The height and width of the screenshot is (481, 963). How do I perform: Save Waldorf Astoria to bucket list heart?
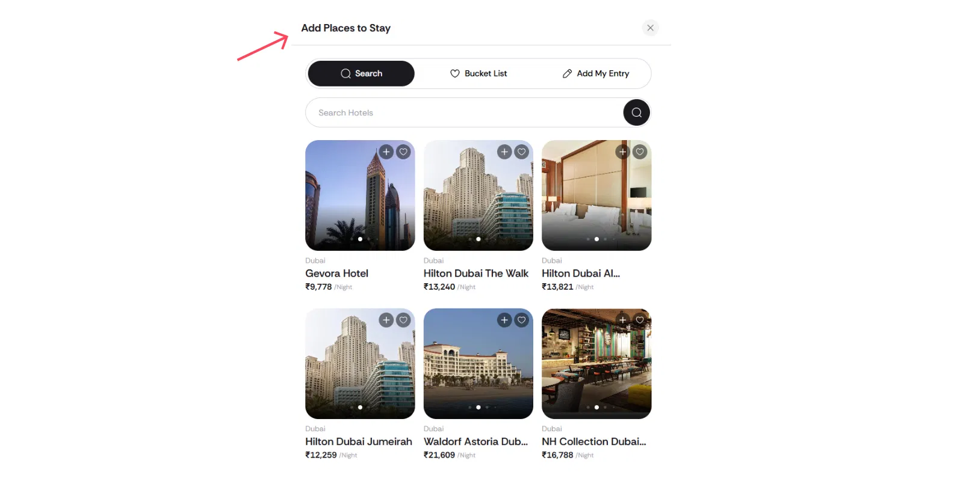click(522, 320)
